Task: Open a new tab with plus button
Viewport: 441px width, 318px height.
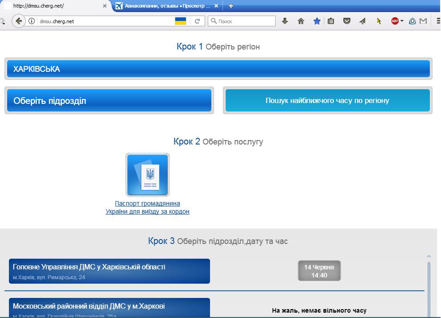Action: click(231, 6)
